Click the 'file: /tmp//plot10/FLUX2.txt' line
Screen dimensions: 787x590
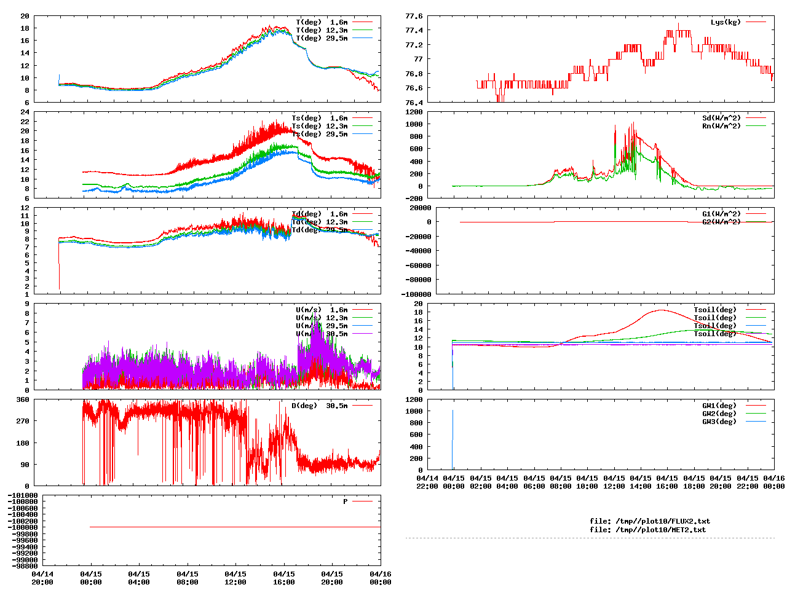coord(650,521)
